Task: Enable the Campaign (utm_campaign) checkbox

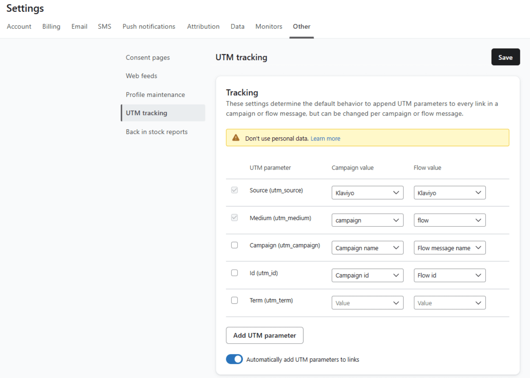Action: click(234, 245)
